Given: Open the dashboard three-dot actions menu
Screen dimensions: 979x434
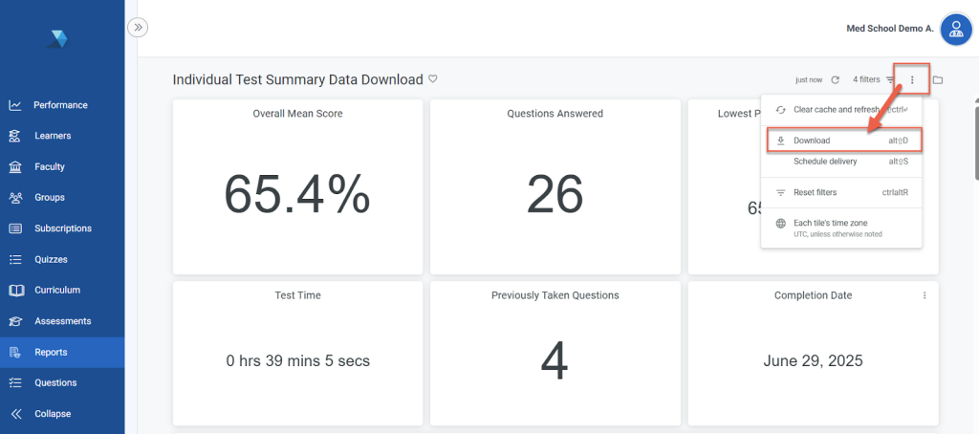Looking at the screenshot, I should click(912, 79).
